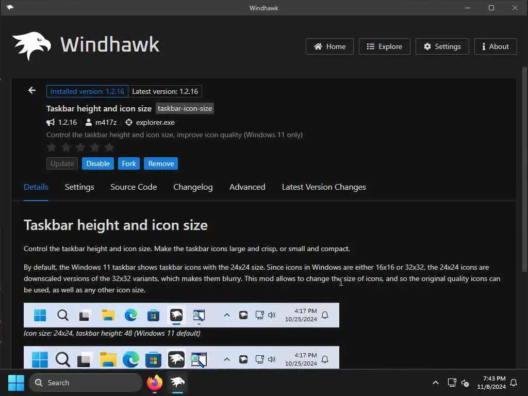This screenshot has height=396, width=528.
Task: Click the Windhawk title bar icon
Action: (10, 7)
